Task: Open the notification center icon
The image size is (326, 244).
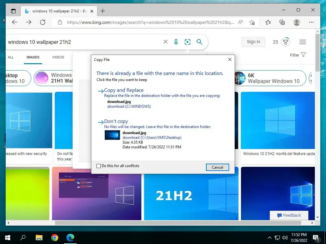Action: tap(316, 238)
